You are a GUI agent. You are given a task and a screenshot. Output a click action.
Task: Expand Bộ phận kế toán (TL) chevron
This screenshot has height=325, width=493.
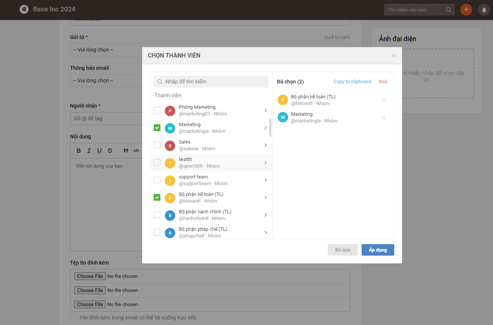pos(265,197)
